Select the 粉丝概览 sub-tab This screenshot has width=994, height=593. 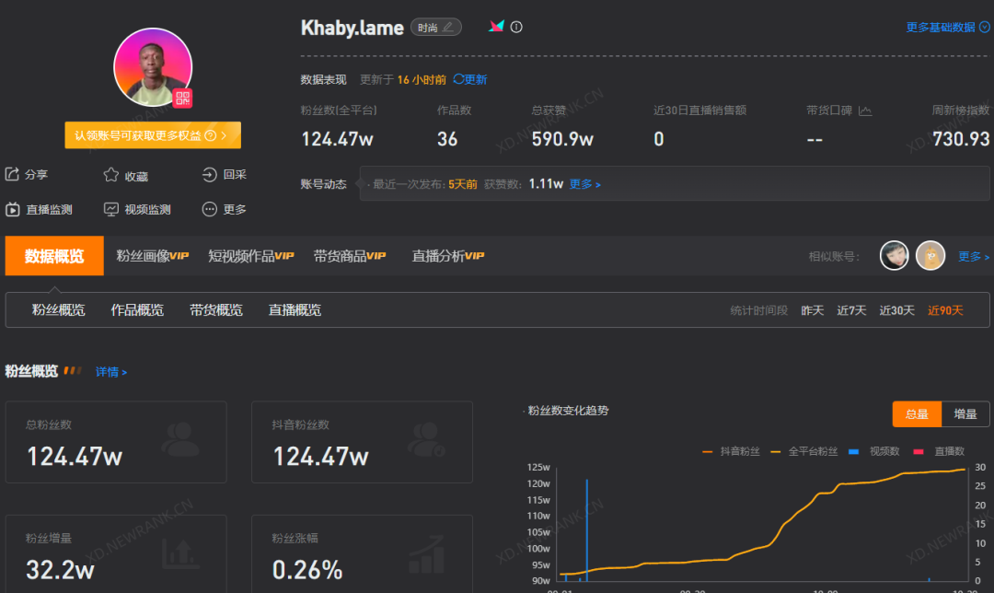click(x=58, y=309)
